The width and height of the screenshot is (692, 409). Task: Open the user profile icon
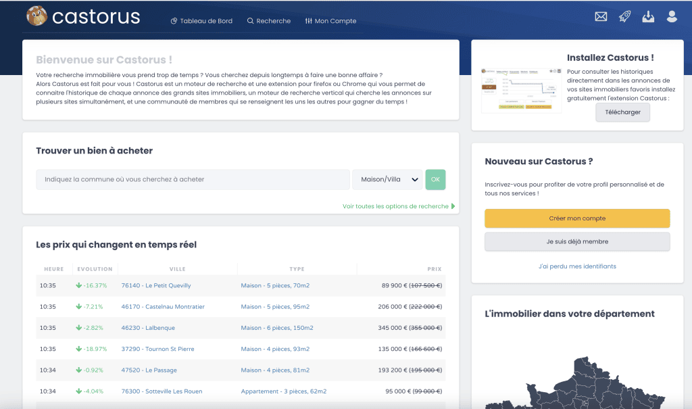672,16
